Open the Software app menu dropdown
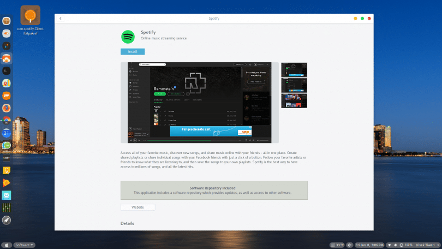Viewport: 442px width, 249px height. coord(24,245)
